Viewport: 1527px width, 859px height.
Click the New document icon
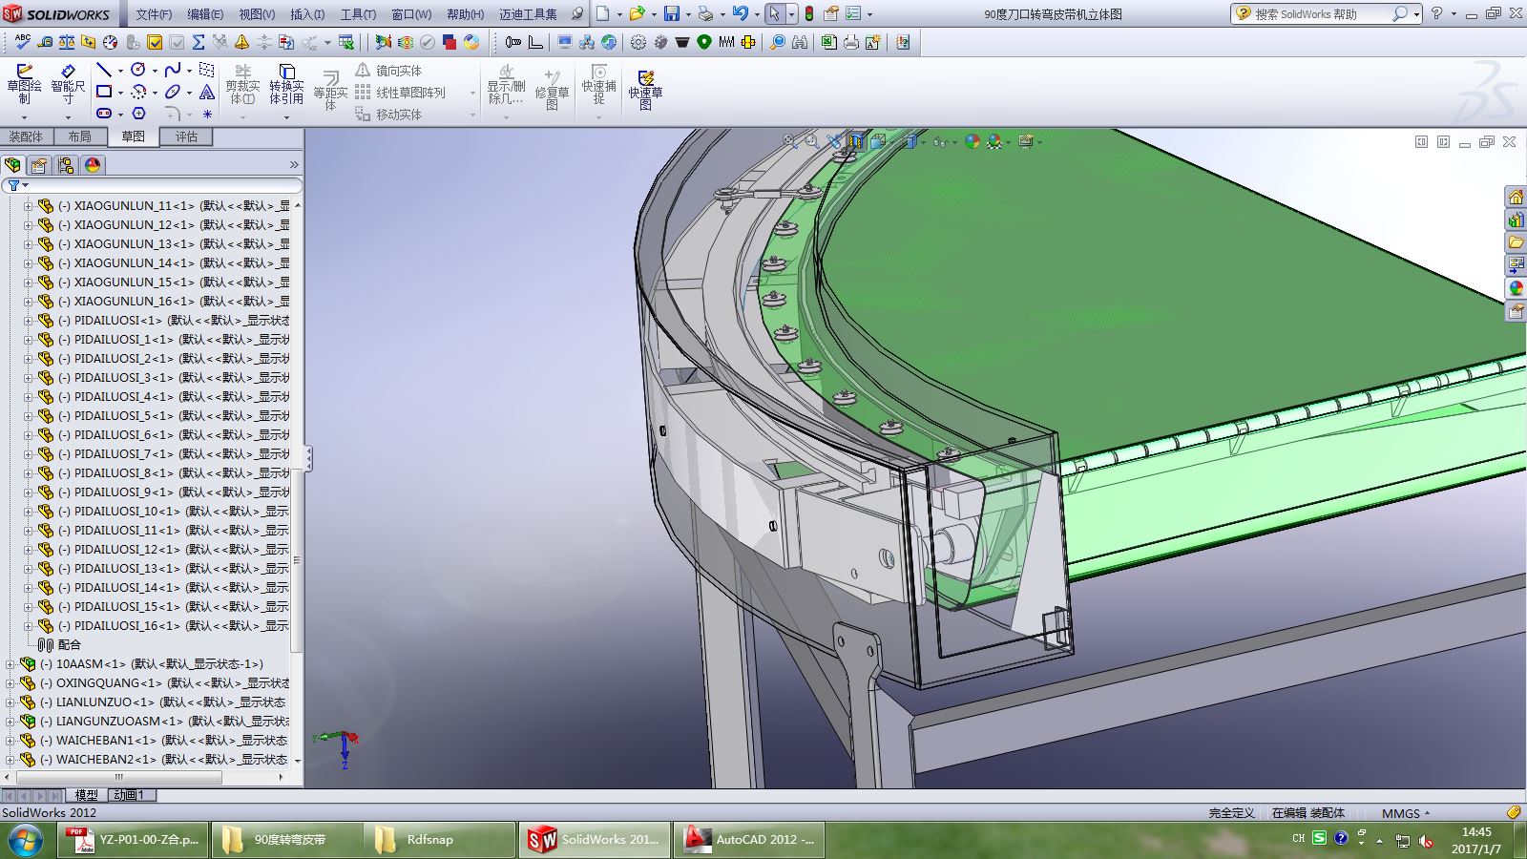pyautogui.click(x=603, y=13)
